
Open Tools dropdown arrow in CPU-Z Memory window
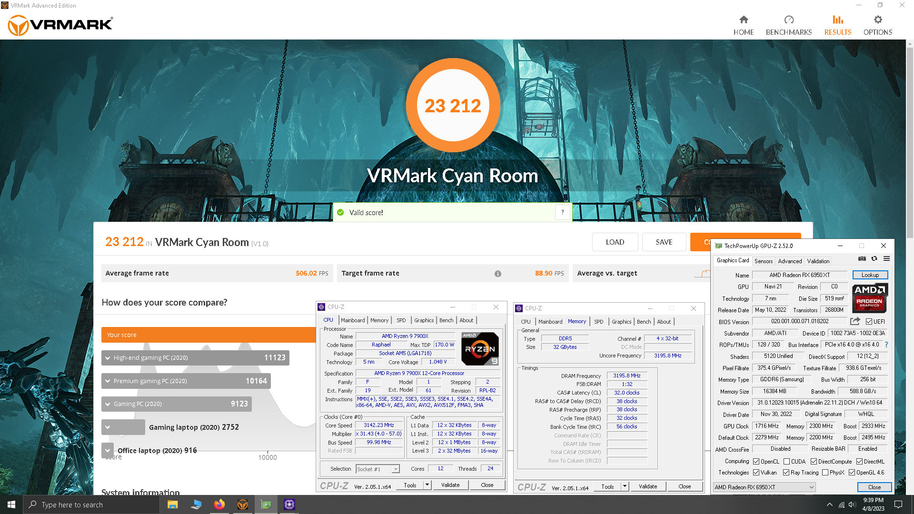tap(625, 486)
